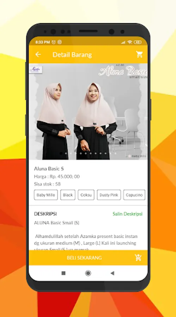This screenshot has height=317, width=176.
Task: Tap the DESKRIPSI section heading
Action: pos(45,214)
